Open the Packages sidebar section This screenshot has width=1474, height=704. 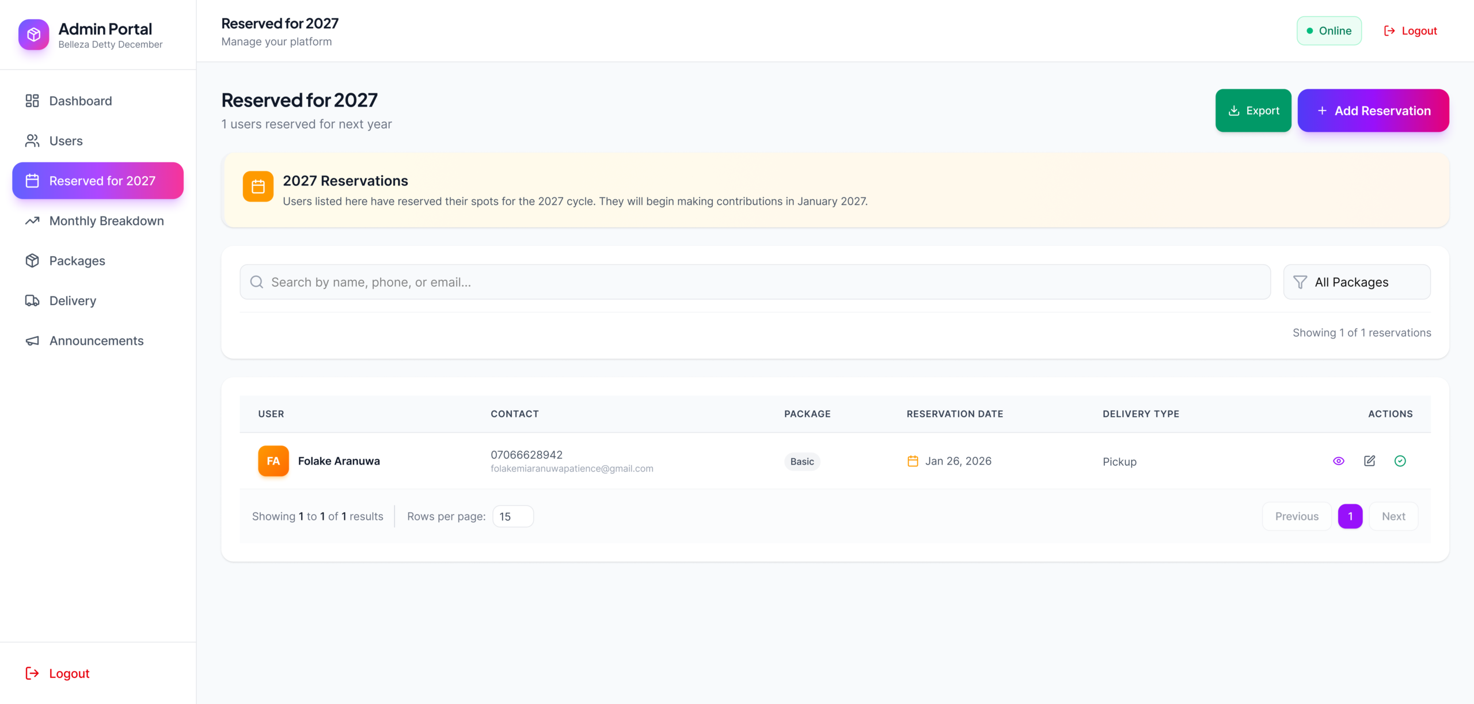click(x=77, y=261)
